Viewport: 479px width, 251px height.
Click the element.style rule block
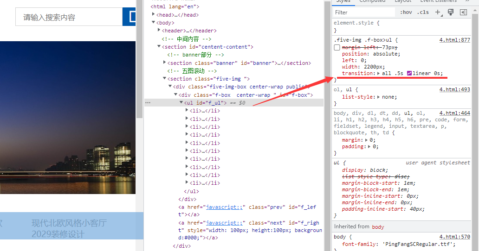pos(401,26)
